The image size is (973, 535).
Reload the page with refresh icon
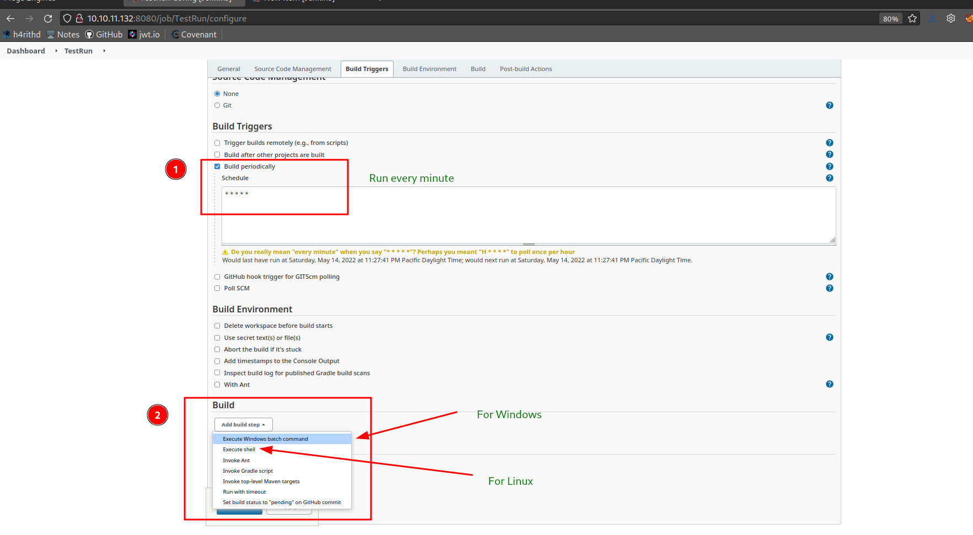(x=48, y=18)
